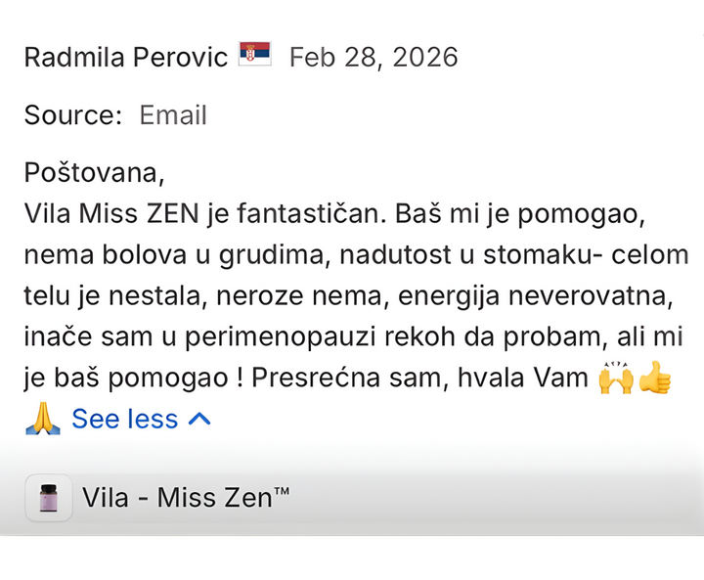Screen dimensions: 704x580
Task: Click the thumbs-up emoji in review
Action: pos(654,378)
